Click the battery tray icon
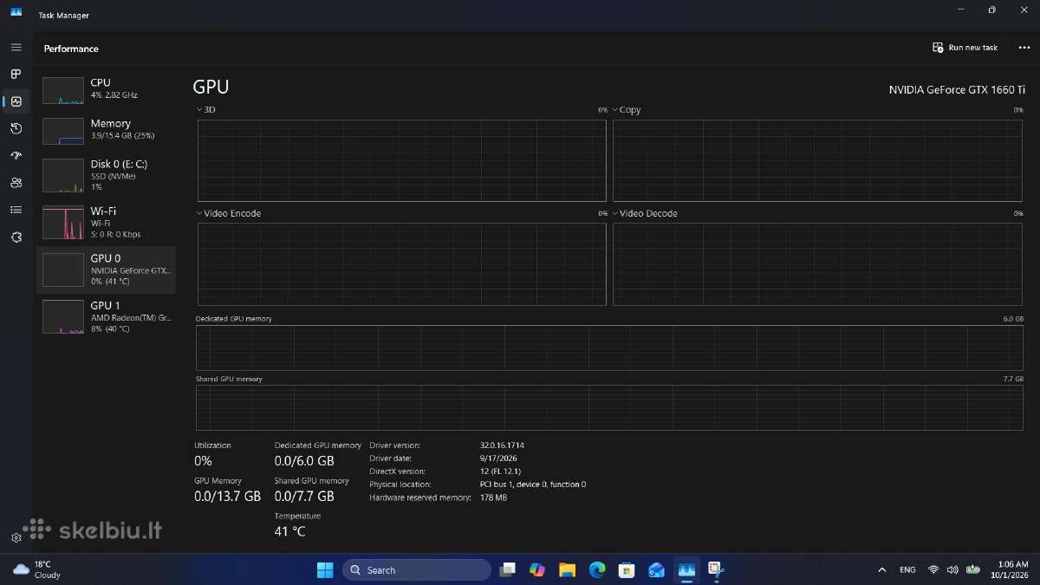This screenshot has width=1040, height=585. pos(973,569)
